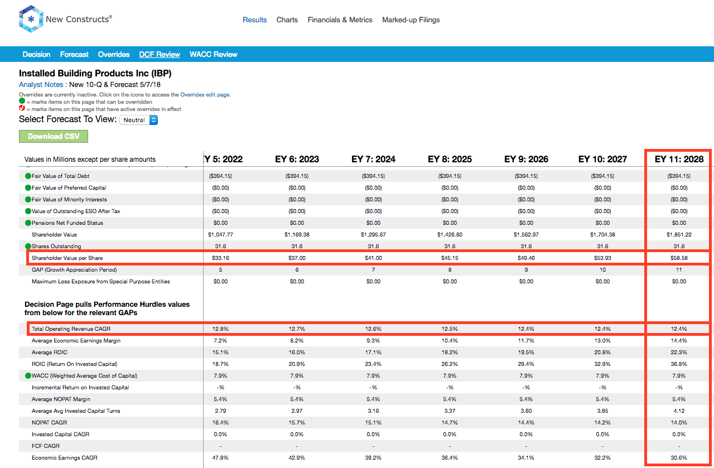
Task: Switch to the DCF Review sub-tab
Action: point(160,54)
